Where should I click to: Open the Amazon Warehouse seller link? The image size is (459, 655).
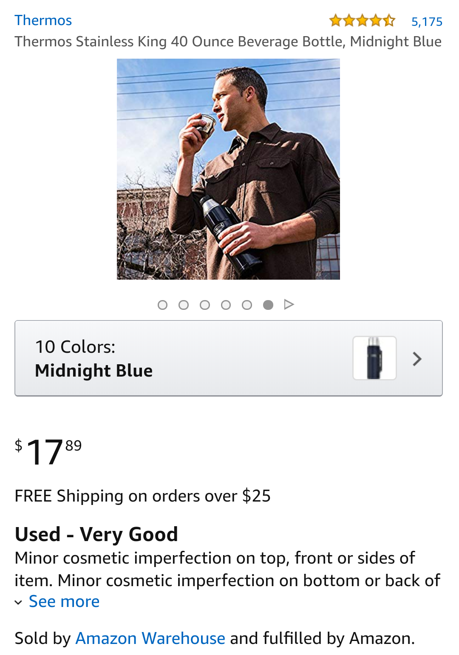[x=150, y=638]
